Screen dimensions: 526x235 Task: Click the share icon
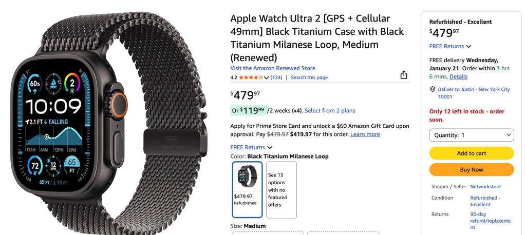[x=404, y=75]
